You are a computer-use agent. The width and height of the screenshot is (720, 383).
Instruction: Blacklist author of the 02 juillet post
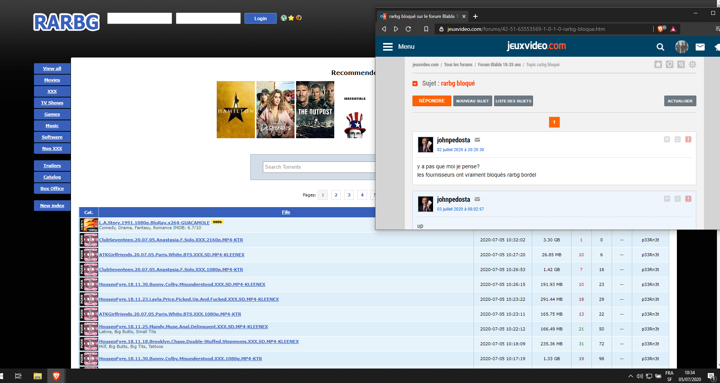pos(678,139)
